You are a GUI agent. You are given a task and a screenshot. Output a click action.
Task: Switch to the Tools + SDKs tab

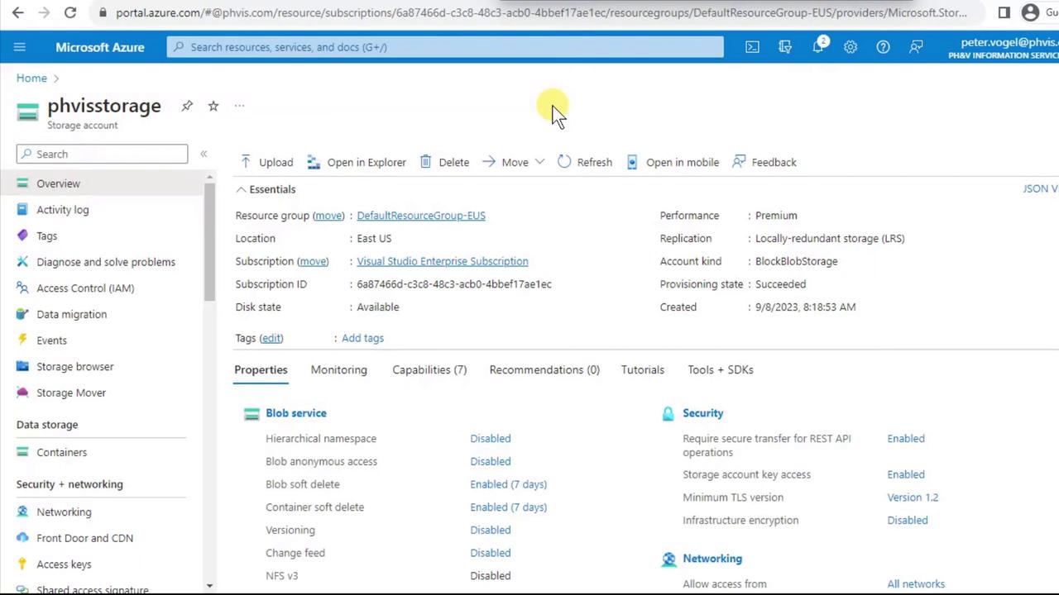721,370
